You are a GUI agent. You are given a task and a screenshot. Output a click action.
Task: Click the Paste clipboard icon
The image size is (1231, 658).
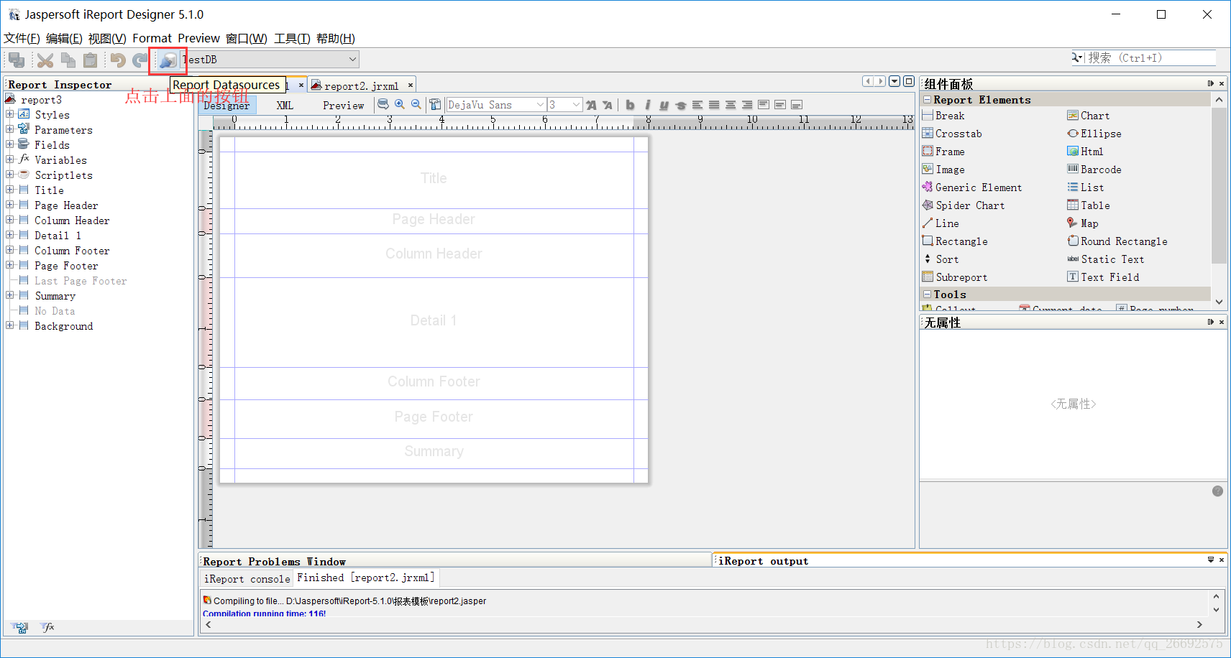[x=91, y=60]
